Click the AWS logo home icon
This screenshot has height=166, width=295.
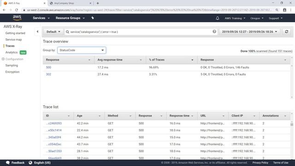pos(17,18)
